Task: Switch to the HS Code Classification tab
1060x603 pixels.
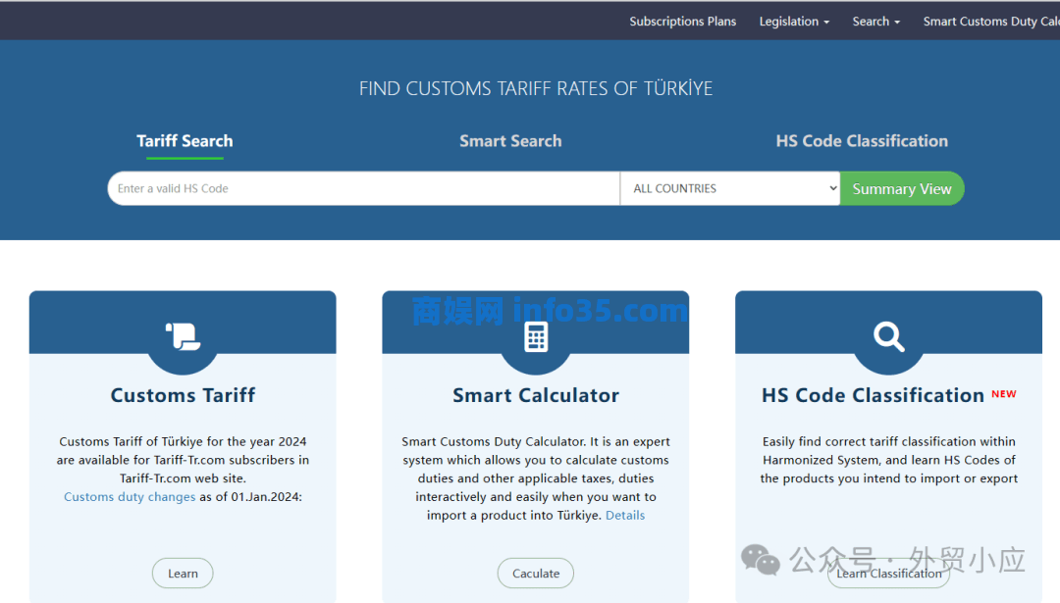Action: click(x=862, y=141)
